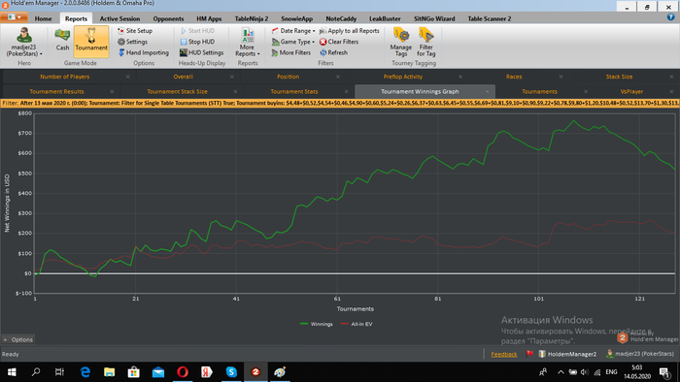Open Opera browser from taskbar
680x382 pixels.
coord(183,372)
